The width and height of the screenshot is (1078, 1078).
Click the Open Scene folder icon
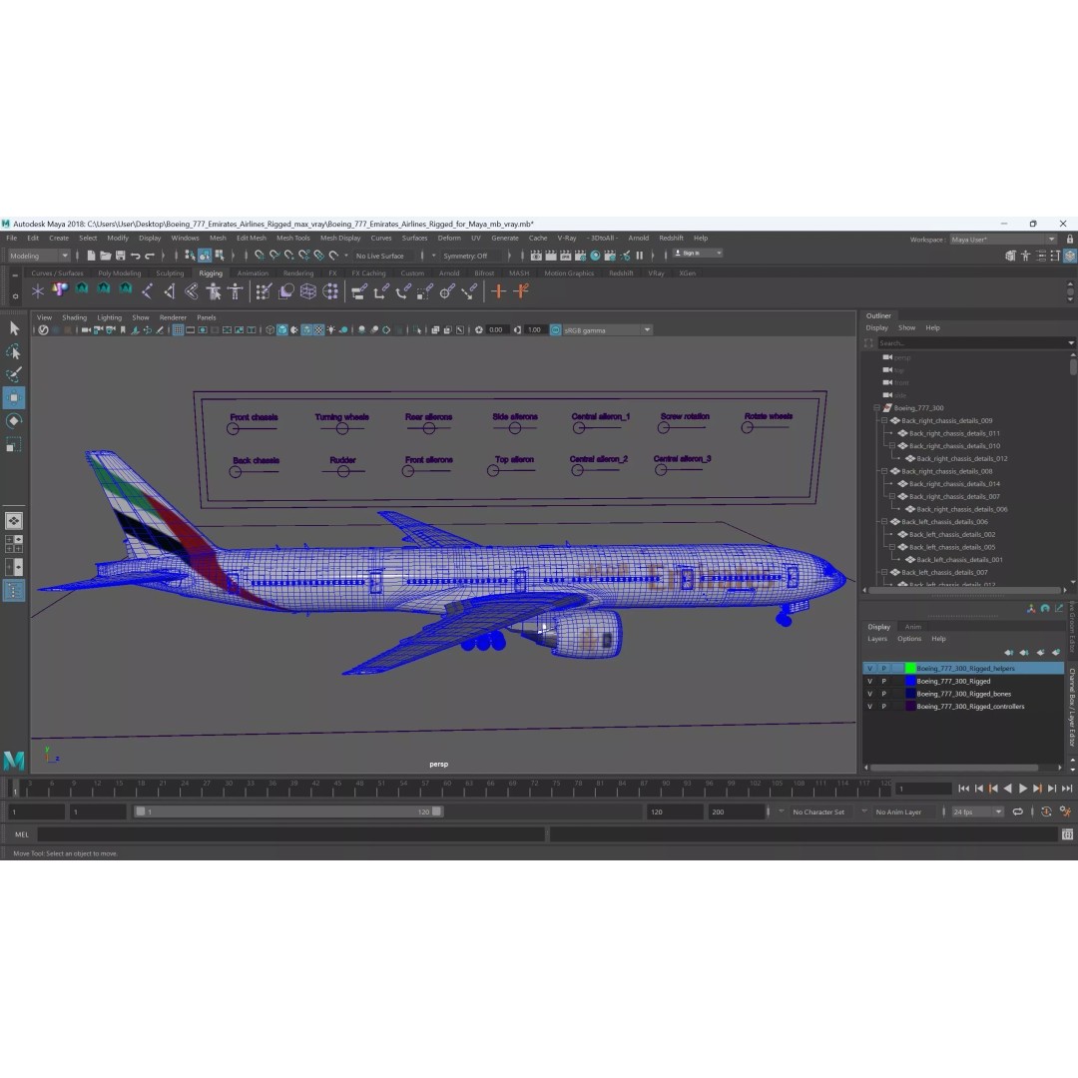[105, 256]
